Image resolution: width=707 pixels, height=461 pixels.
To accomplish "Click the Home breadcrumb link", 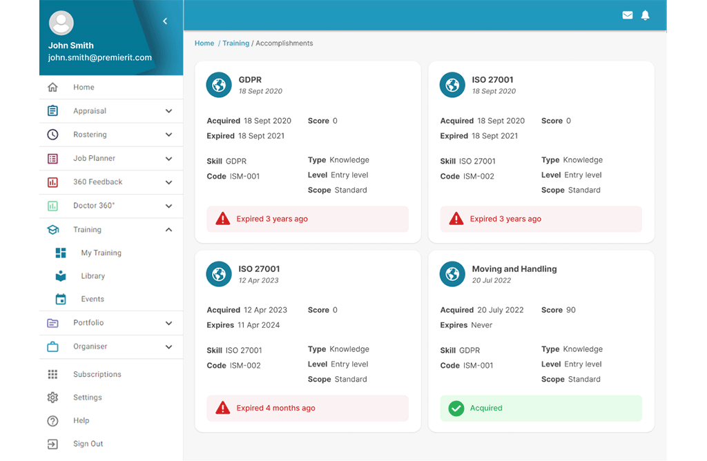I will (x=204, y=43).
